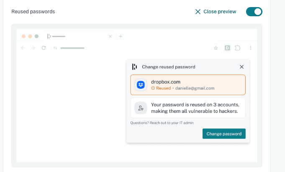Select the dropbox.com reused account card
The image size is (285, 172).
188,85
